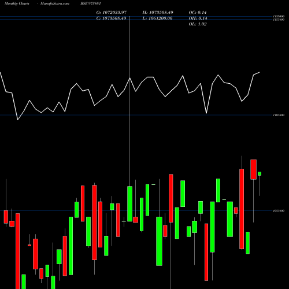Click the right end of white line chart

[260, 72]
